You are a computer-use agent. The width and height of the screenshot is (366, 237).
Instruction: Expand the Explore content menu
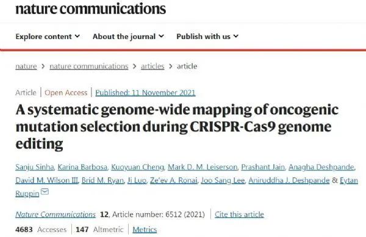click(x=48, y=37)
